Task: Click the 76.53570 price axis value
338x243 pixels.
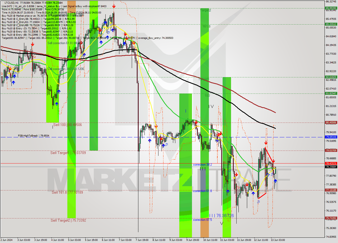Action: (331, 202)
